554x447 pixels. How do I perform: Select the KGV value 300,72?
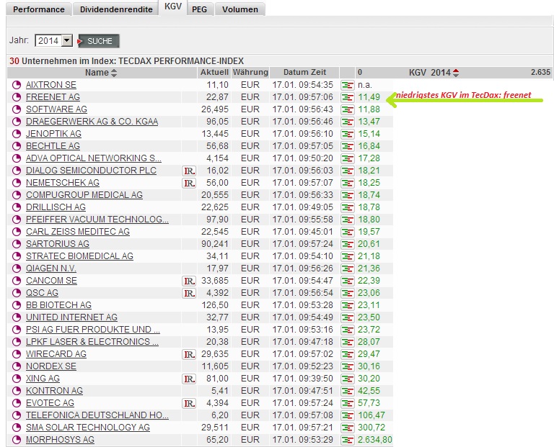point(371,428)
